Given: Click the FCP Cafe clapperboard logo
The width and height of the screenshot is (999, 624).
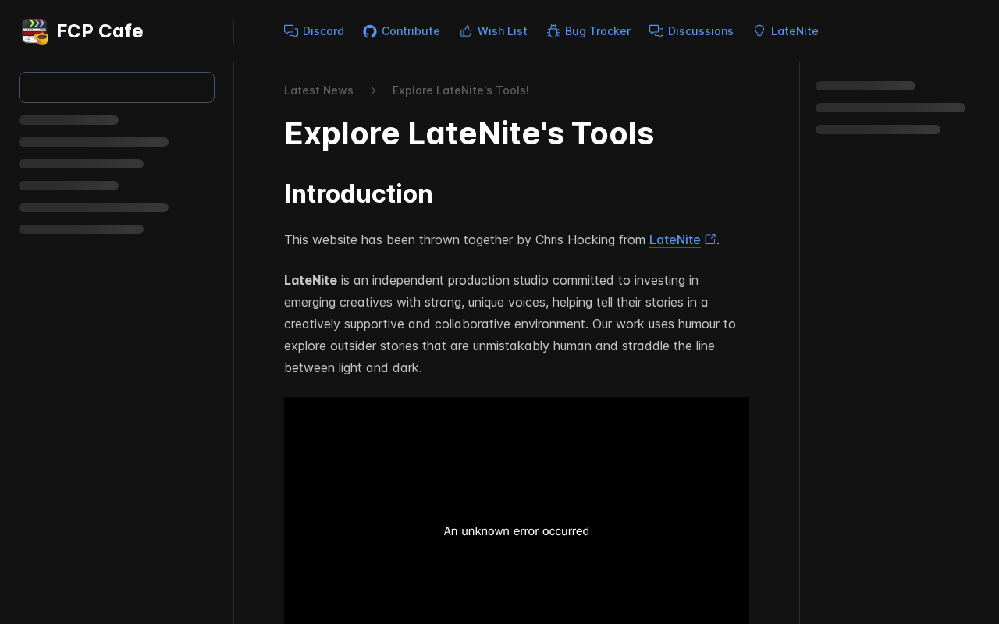Looking at the screenshot, I should 35,31.
